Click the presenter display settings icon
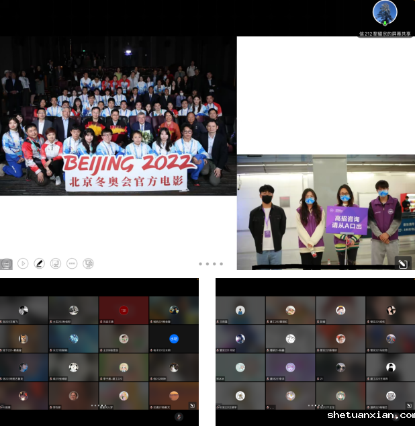This screenshot has height=426, width=415. pos(88,263)
